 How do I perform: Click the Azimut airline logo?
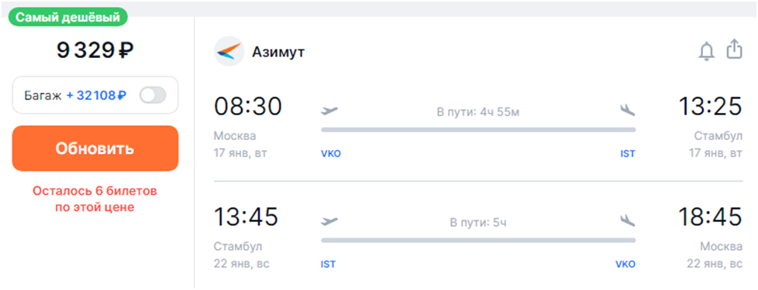coord(229,51)
